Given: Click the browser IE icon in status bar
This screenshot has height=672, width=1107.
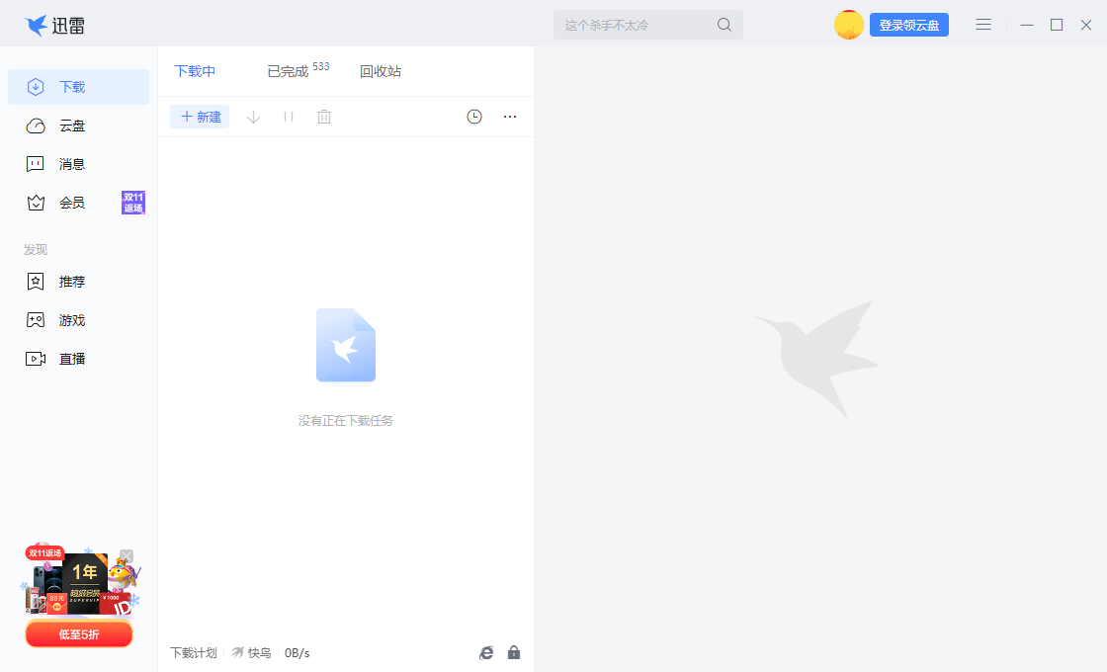Looking at the screenshot, I should (x=486, y=652).
